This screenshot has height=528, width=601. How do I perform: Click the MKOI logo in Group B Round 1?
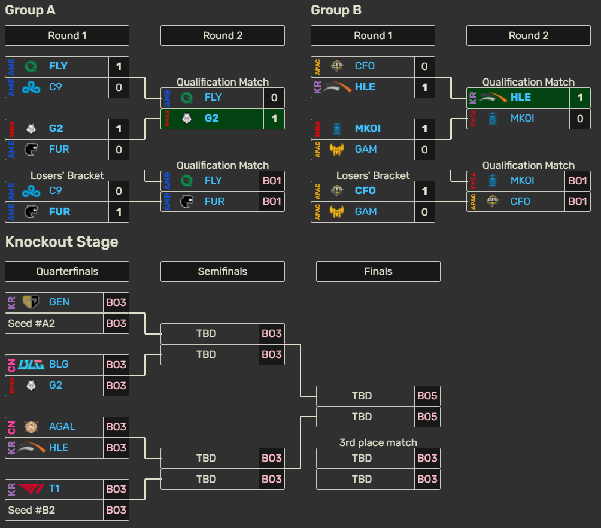coord(337,129)
